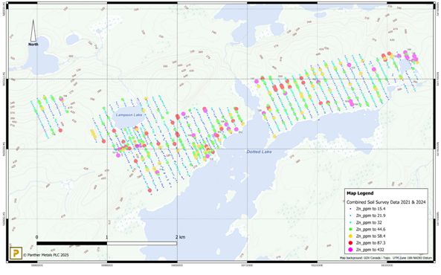Image resolution: width=441 pixels, height=275 pixels.
Task: Click the Dotted Lake label
Action: (x=259, y=152)
